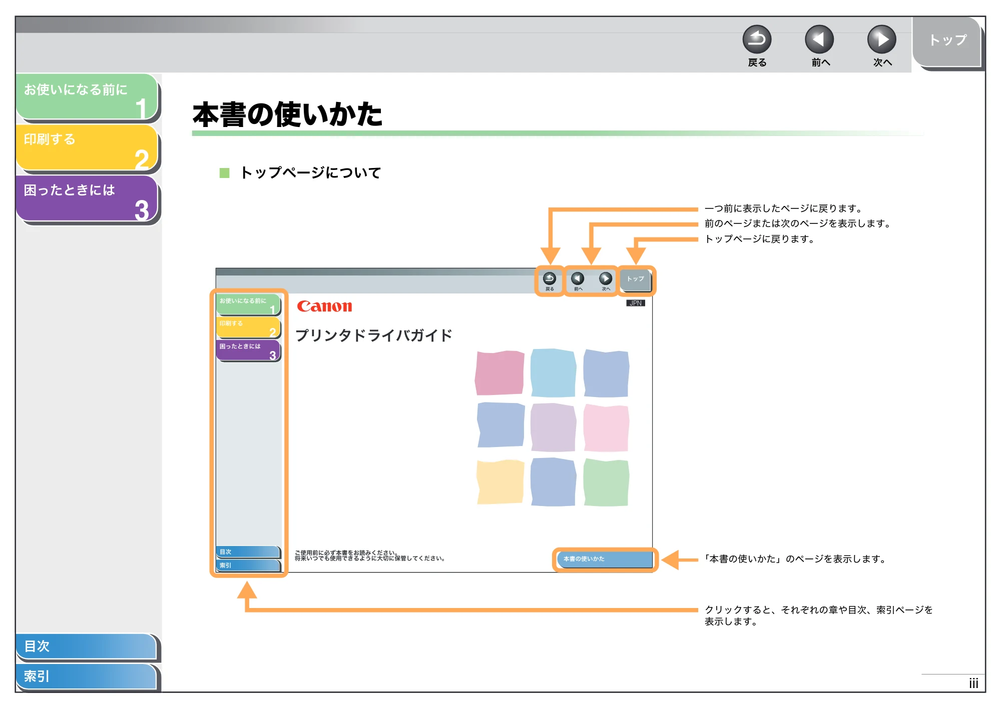Click the Canon logo in embedded screenshot
The height and width of the screenshot is (707, 1001).
click(324, 306)
